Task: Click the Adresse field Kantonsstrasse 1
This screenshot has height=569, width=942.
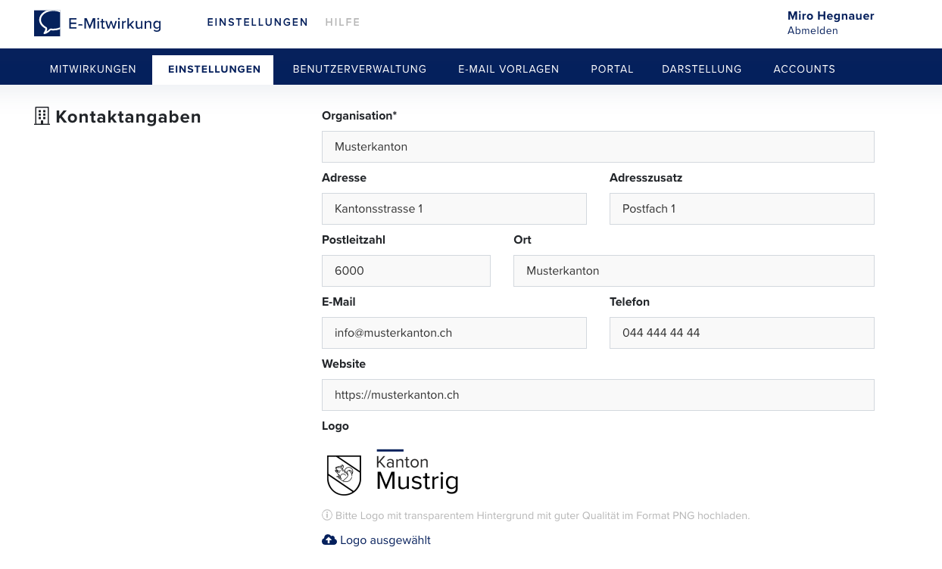Action: [454, 209]
